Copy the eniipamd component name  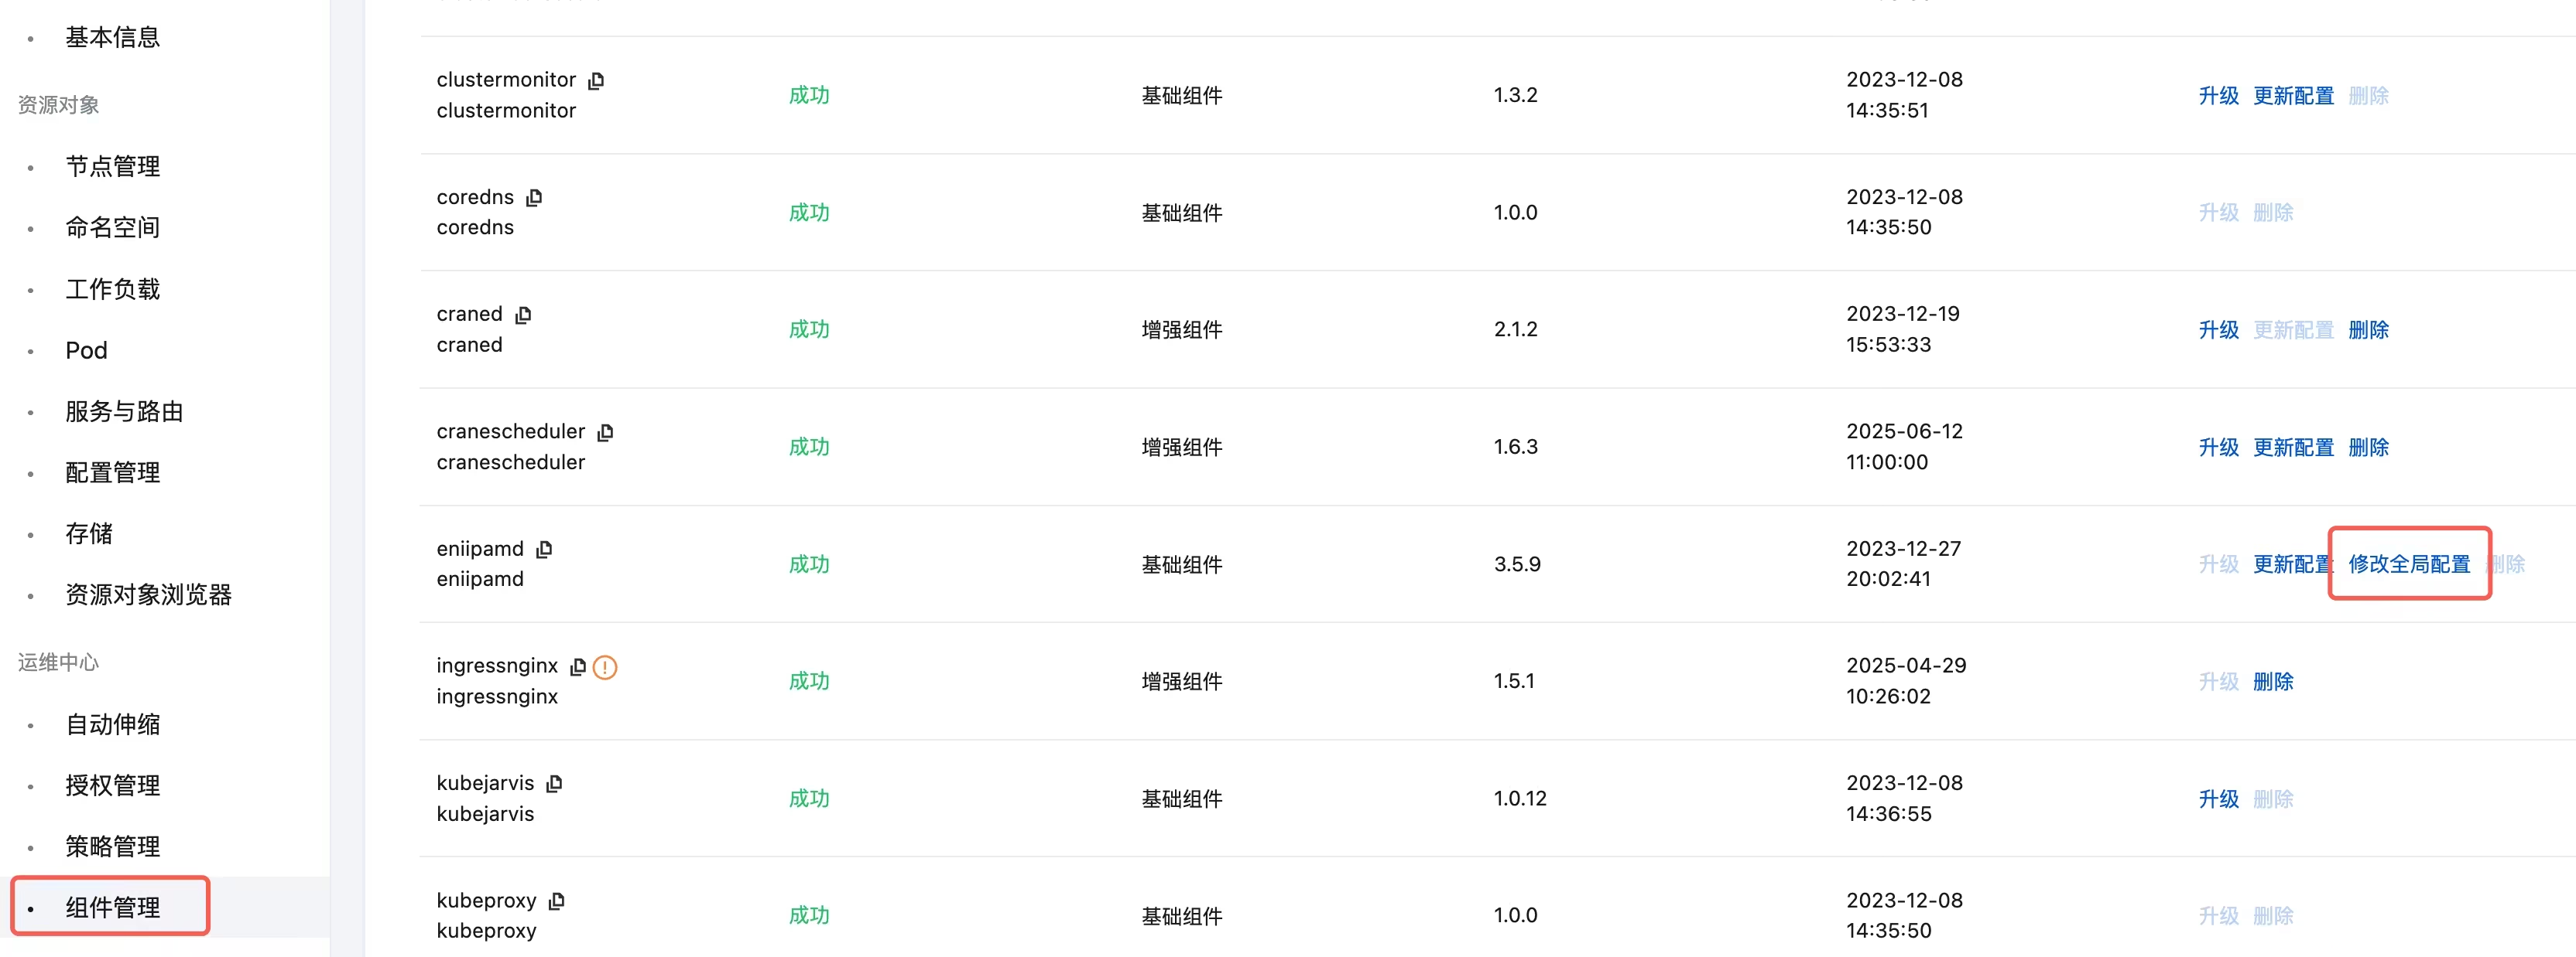tap(544, 550)
